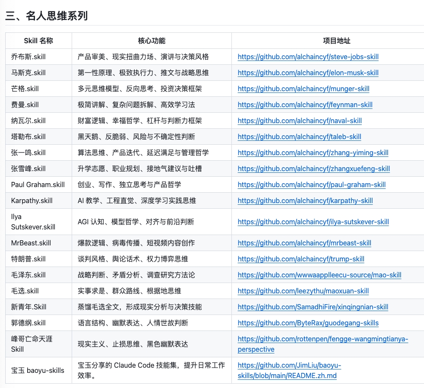Select the 乔布斯.skill name cell

(38, 57)
